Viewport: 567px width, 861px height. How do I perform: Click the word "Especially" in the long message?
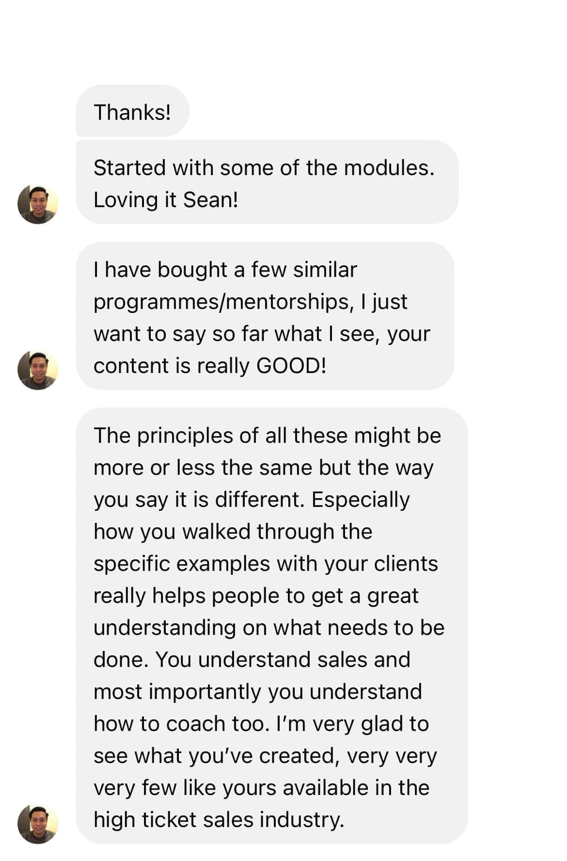[361, 499]
